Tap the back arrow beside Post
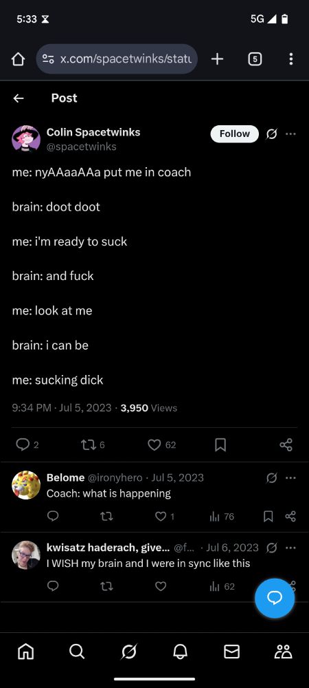309x688 pixels. pos(19,98)
